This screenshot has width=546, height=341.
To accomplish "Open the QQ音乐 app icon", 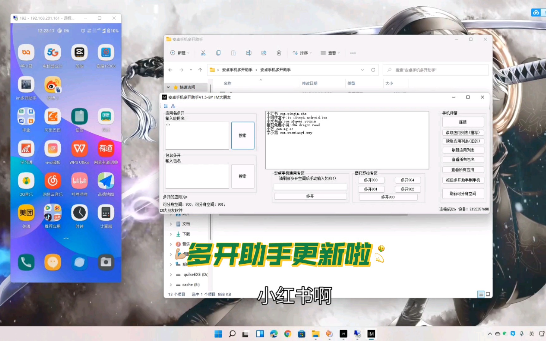I will [26, 181].
